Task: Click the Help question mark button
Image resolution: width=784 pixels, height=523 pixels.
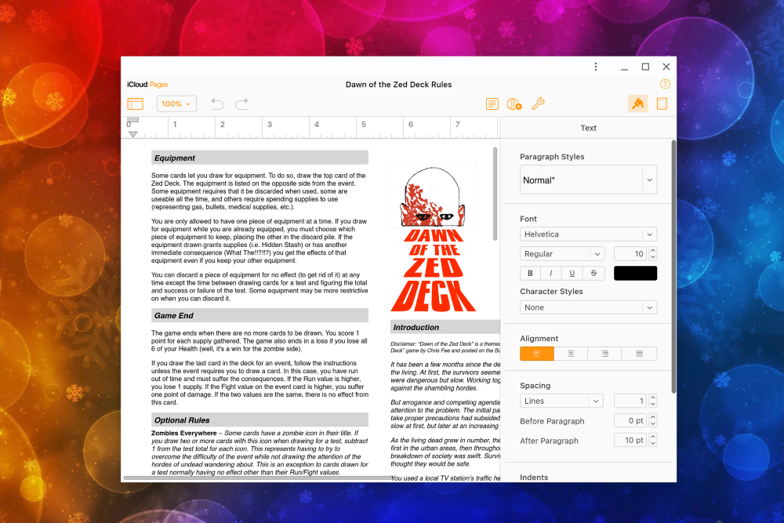Action: [665, 84]
